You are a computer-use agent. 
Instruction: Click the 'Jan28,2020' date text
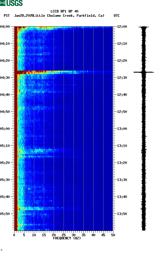coord(23,16)
